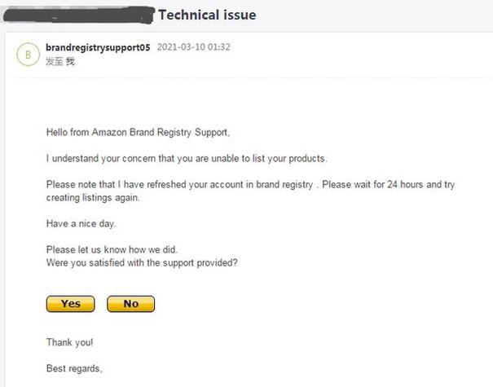Click the Hello from Amazon Brand Registry greeting
Image resolution: width=493 pixels, height=387 pixels.
tap(138, 132)
